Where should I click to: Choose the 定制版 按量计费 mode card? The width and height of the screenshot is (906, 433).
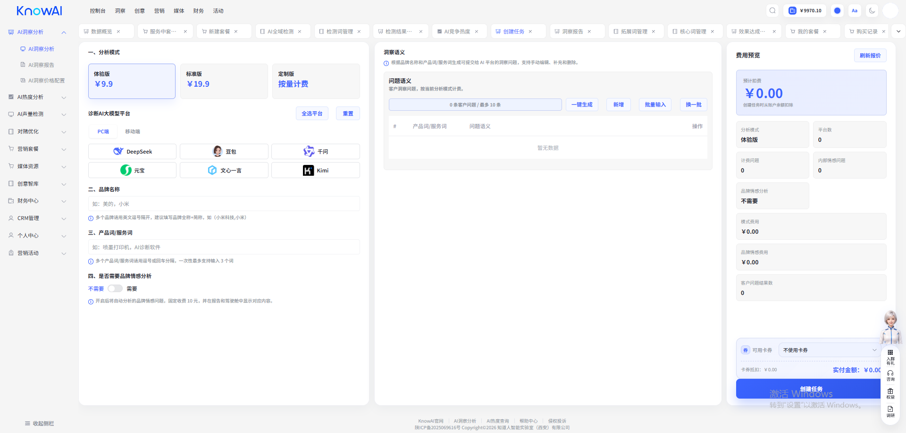tap(316, 81)
